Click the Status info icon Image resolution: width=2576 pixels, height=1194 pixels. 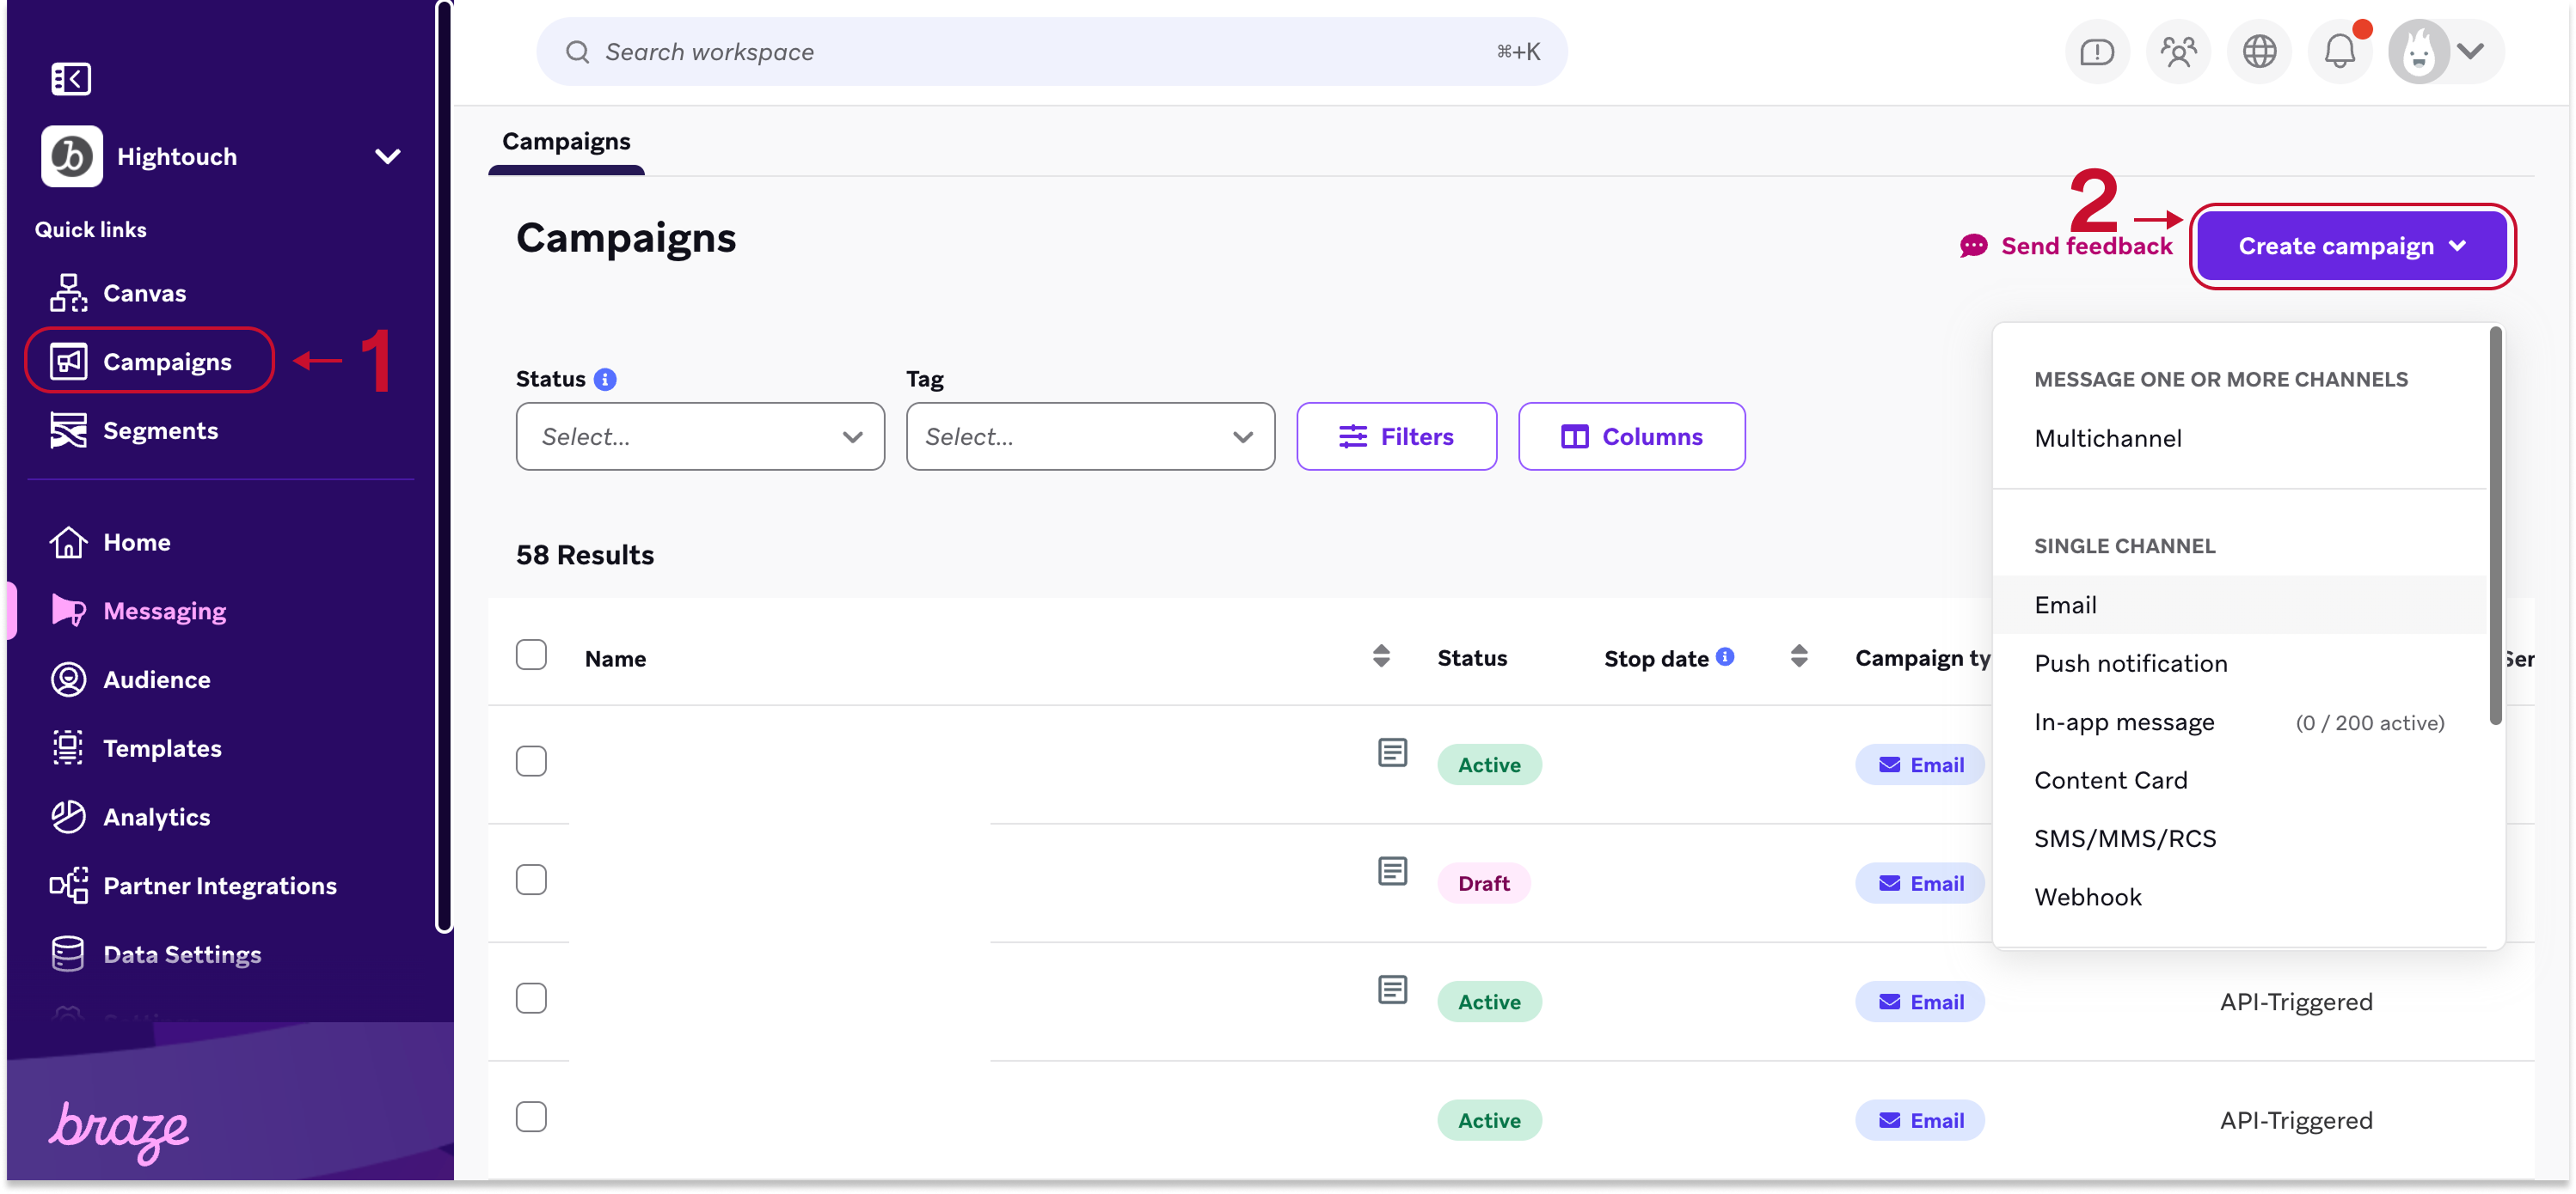[605, 380]
